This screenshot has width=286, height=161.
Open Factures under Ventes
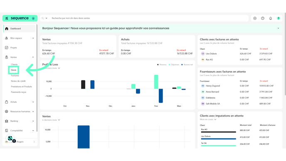click(x=15, y=76)
